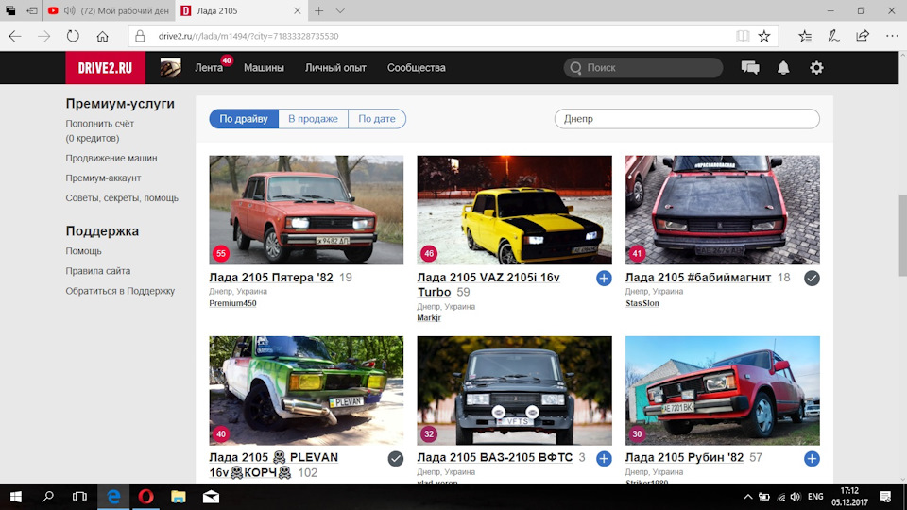Open the Лента menu item
Image resolution: width=907 pixels, height=510 pixels.
209,68
